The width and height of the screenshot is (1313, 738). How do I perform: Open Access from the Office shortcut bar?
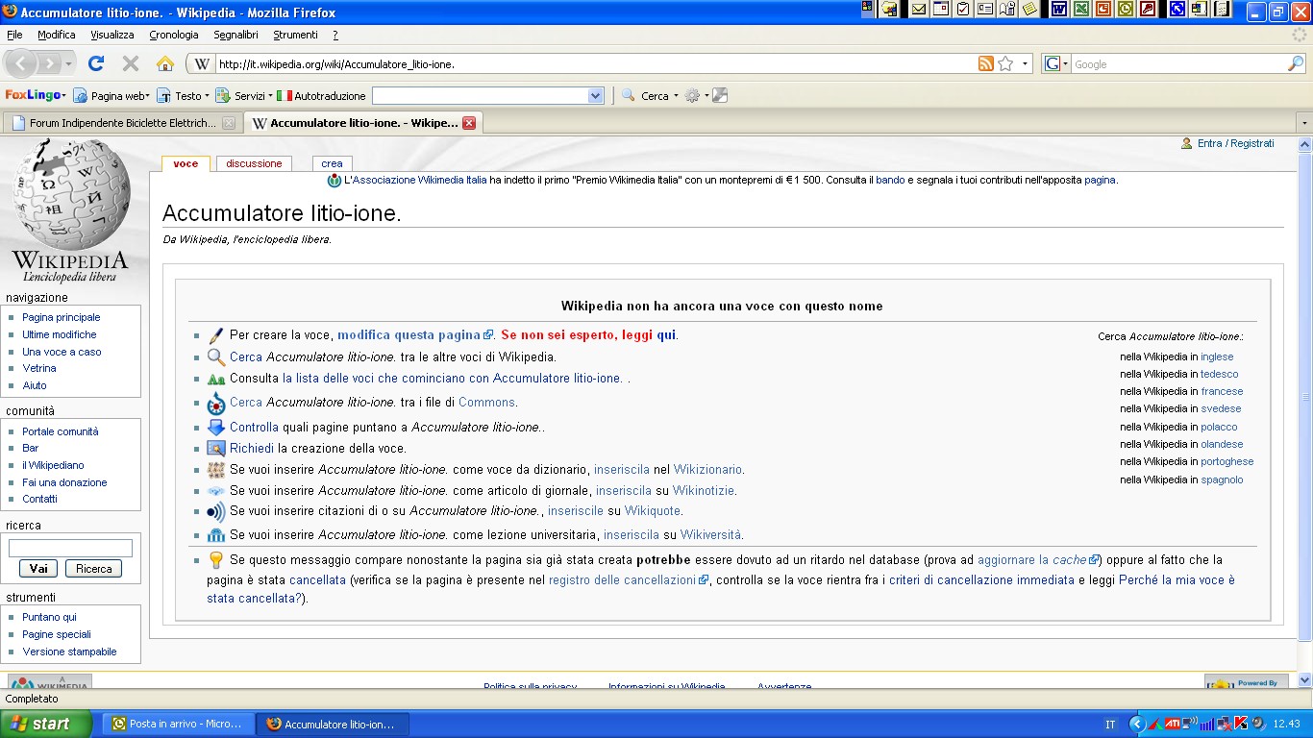(x=1148, y=9)
